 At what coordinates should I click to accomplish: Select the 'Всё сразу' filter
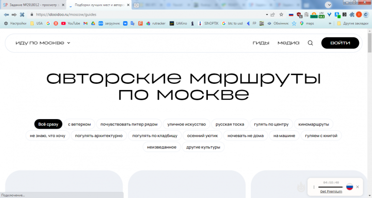pyautogui.click(x=48, y=124)
